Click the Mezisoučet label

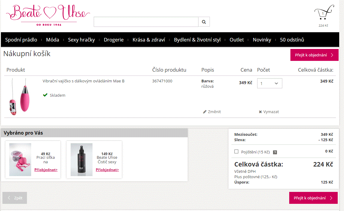point(246,135)
